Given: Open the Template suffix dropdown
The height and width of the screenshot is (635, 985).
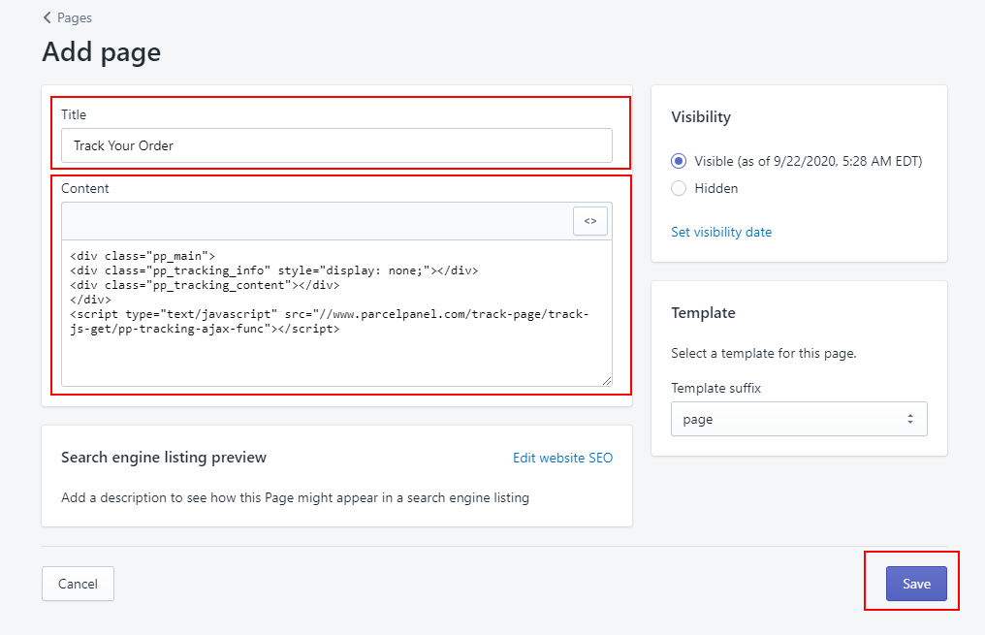Looking at the screenshot, I should [x=799, y=419].
